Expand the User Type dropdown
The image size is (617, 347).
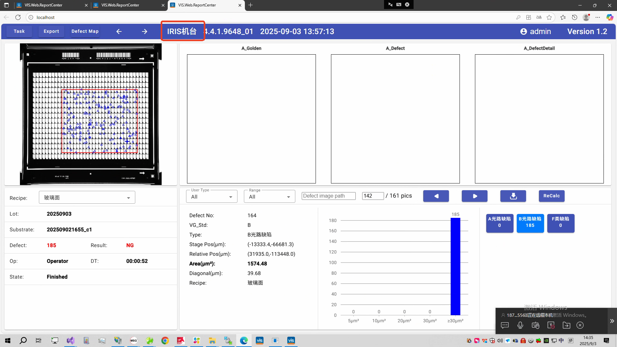pyautogui.click(x=211, y=196)
